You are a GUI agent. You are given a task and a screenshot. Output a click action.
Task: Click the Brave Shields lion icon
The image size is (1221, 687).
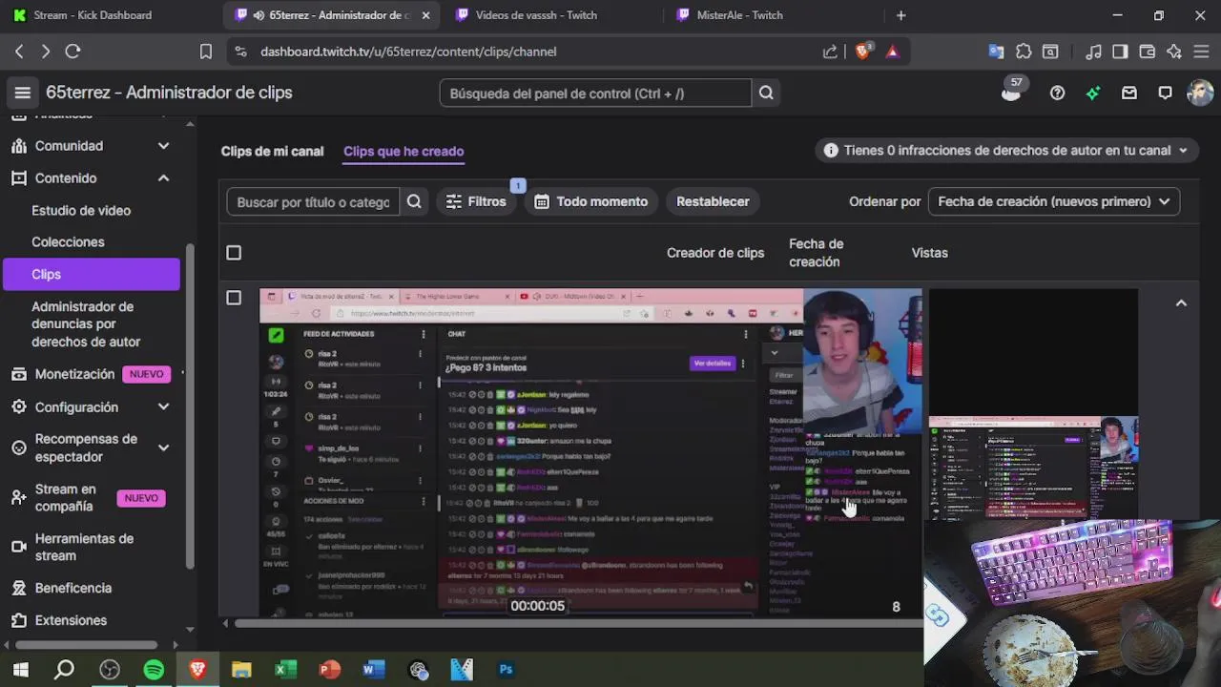pos(862,52)
